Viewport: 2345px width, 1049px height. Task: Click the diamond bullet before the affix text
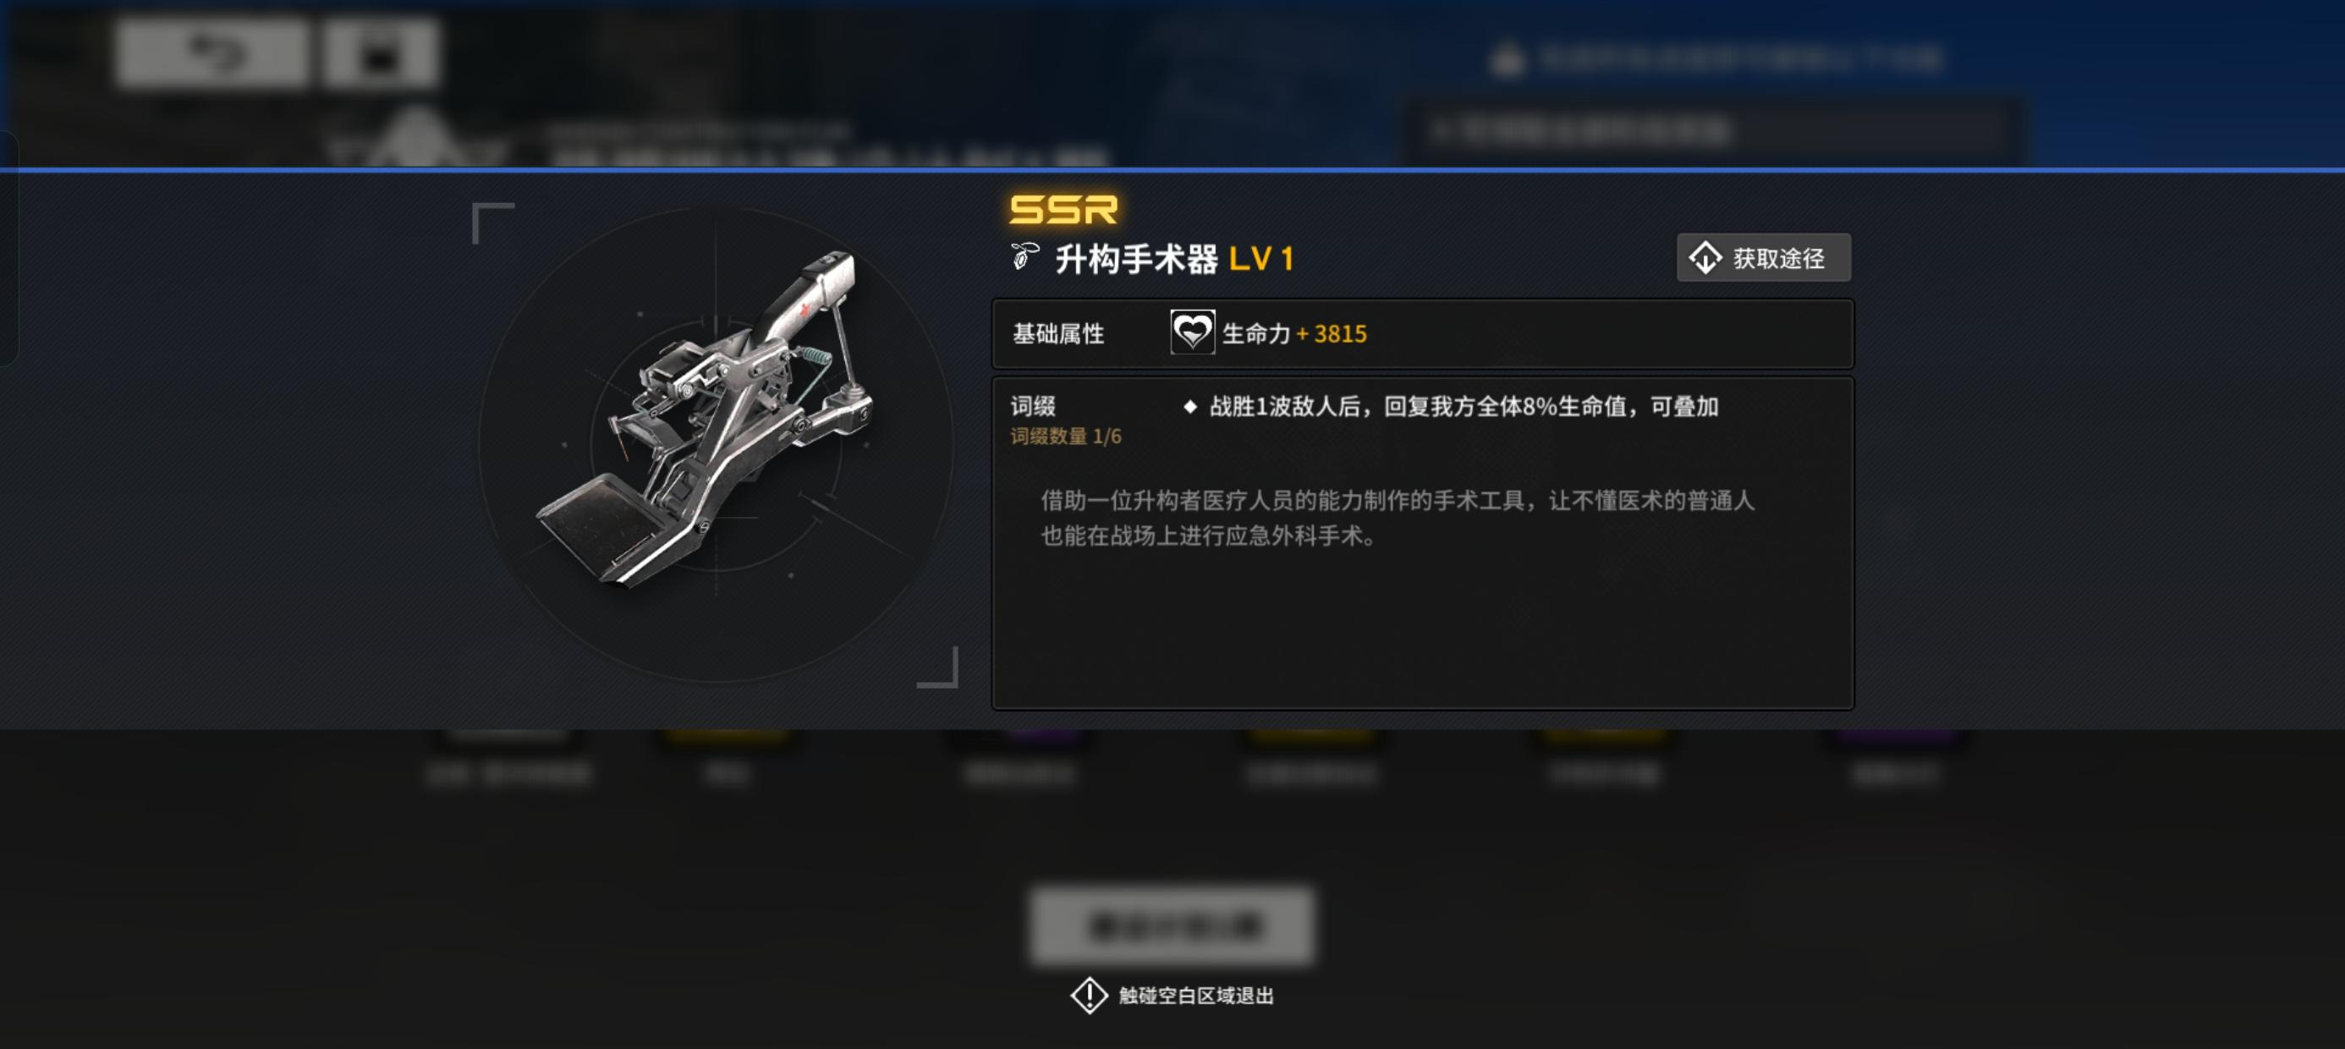pyautogui.click(x=1189, y=406)
